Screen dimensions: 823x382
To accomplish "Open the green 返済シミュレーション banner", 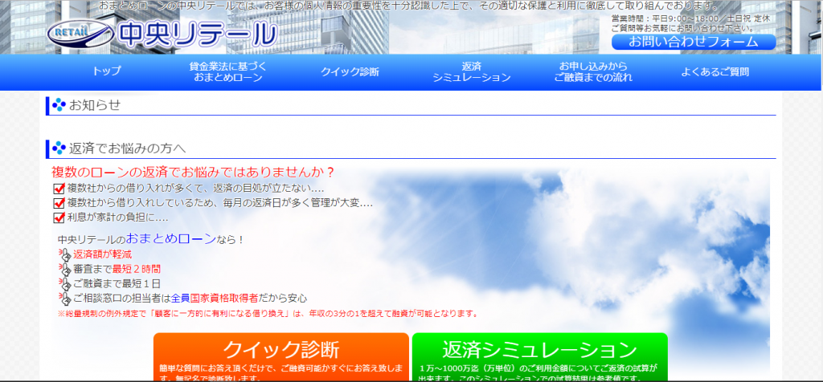I will (x=539, y=357).
